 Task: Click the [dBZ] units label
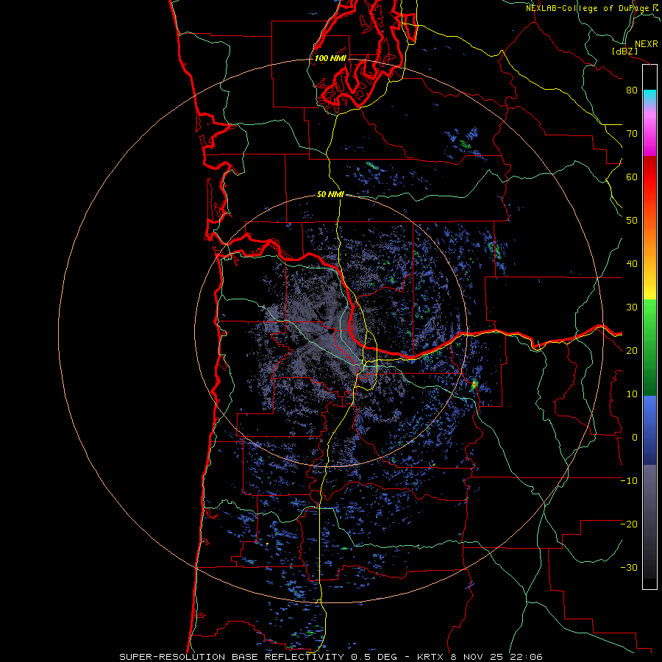(x=624, y=51)
